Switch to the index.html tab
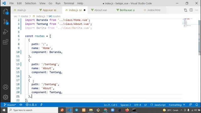201x113 pixels. pos(154,10)
